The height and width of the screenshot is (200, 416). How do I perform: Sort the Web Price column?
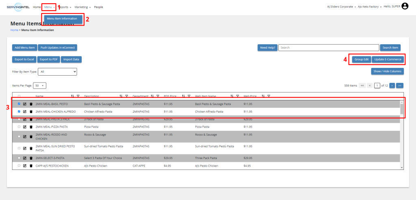click(x=263, y=96)
